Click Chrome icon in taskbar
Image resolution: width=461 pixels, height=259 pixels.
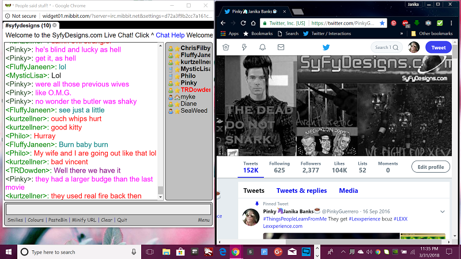(x=236, y=252)
